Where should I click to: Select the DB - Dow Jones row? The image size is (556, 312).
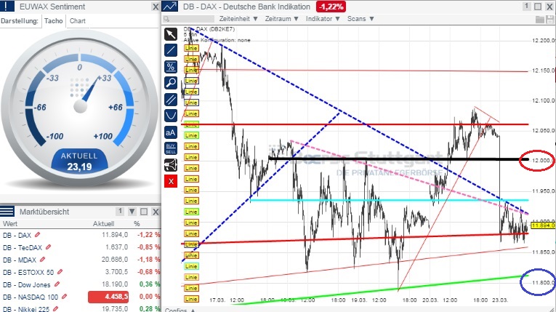tap(81, 284)
